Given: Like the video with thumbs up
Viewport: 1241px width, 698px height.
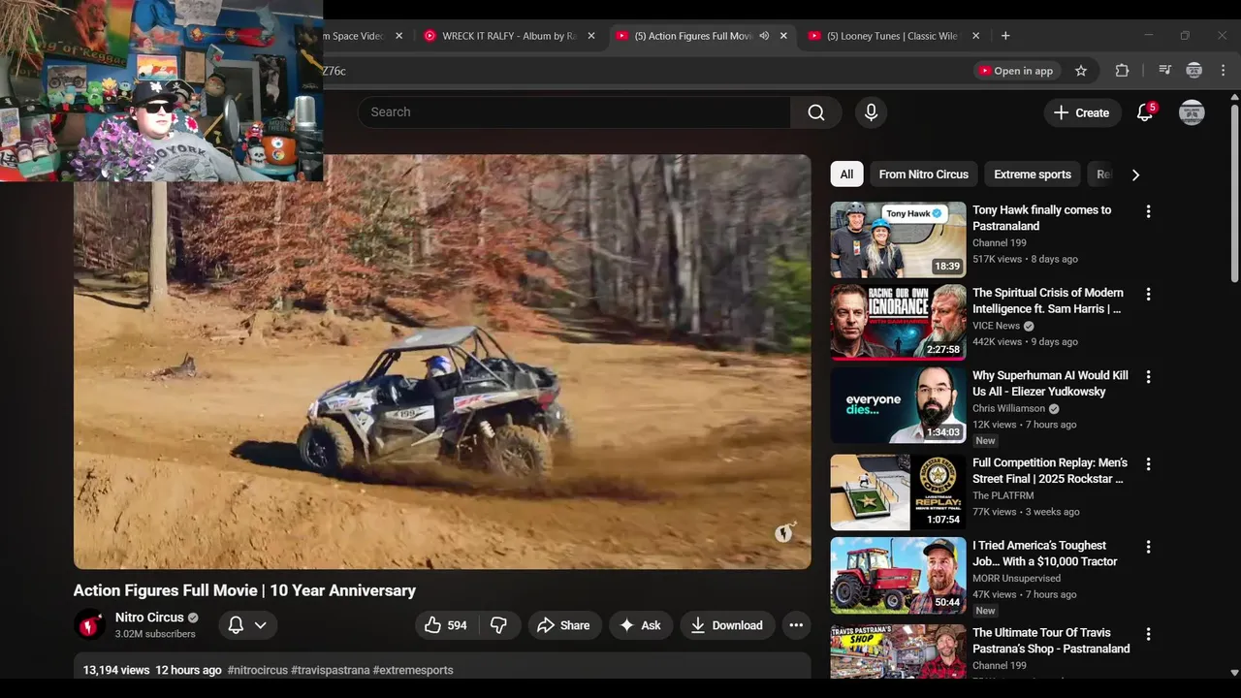Looking at the screenshot, I should point(446,625).
